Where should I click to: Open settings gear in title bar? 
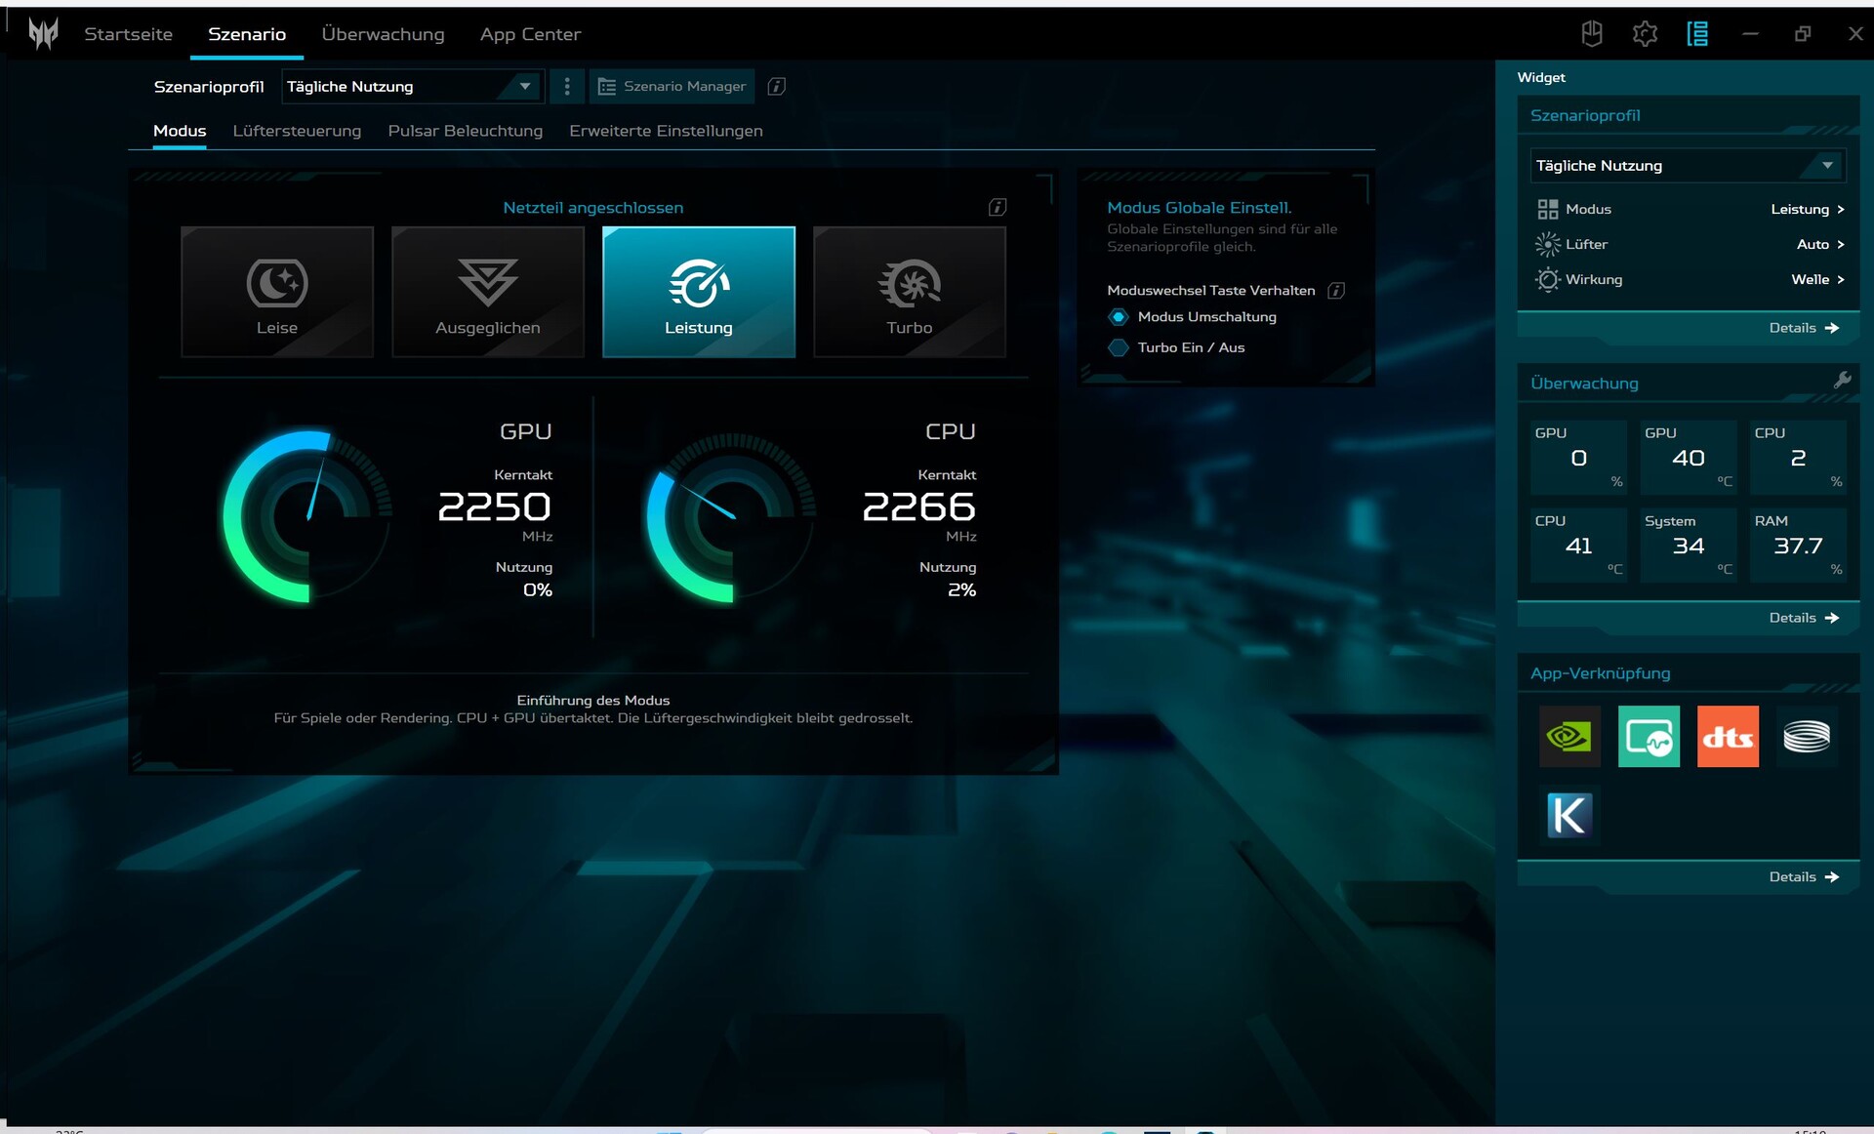(x=1645, y=34)
